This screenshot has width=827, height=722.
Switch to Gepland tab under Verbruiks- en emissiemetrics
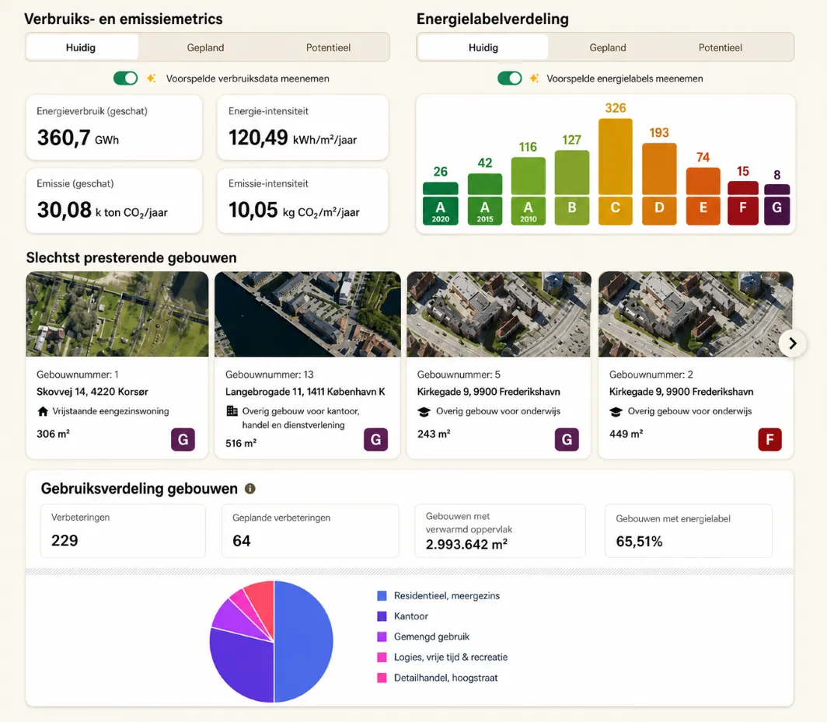(205, 47)
